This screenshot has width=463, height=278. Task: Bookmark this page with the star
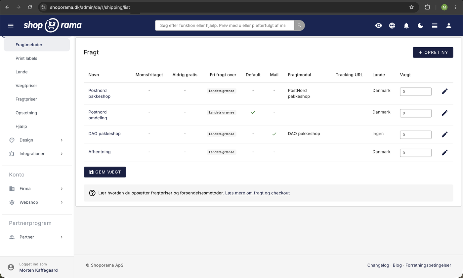tap(412, 7)
